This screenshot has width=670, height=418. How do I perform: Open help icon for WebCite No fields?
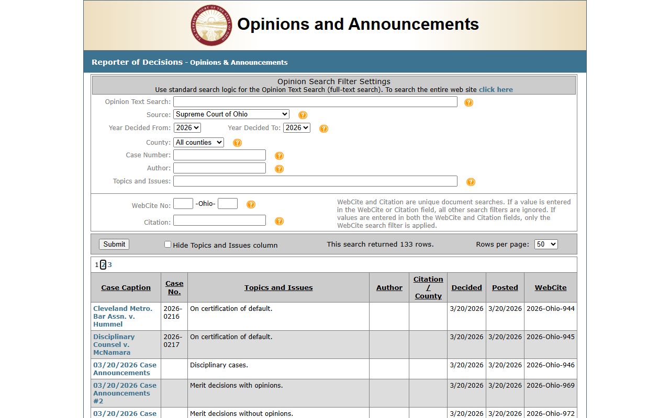tap(251, 204)
